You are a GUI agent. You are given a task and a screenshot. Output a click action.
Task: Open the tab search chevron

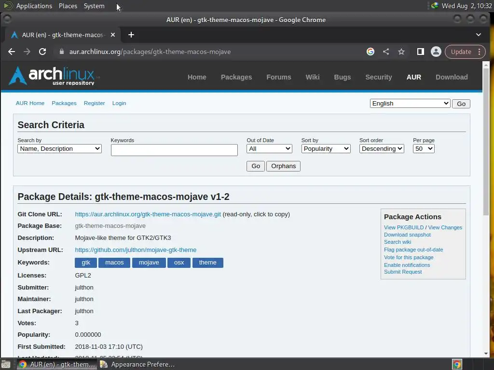point(478,35)
